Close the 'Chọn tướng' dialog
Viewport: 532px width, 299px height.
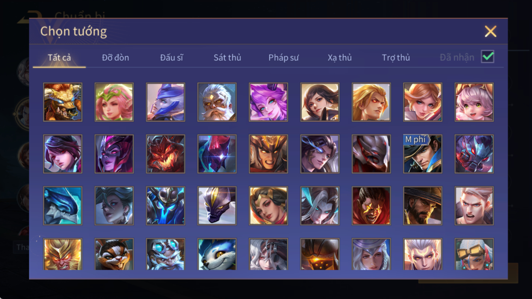(x=490, y=31)
